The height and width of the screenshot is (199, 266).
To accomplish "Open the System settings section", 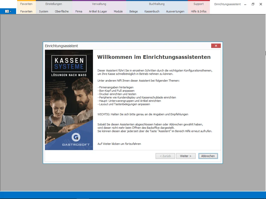I will pos(43,11).
